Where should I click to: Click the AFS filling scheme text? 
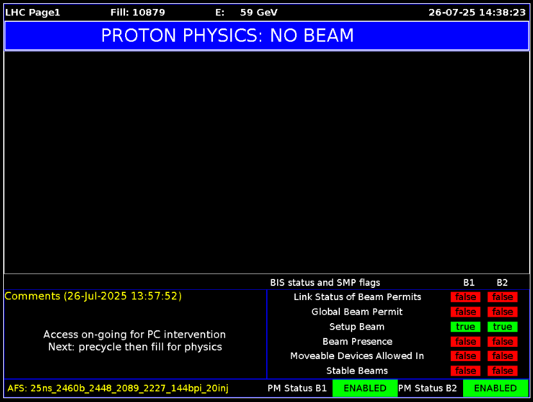(118, 388)
